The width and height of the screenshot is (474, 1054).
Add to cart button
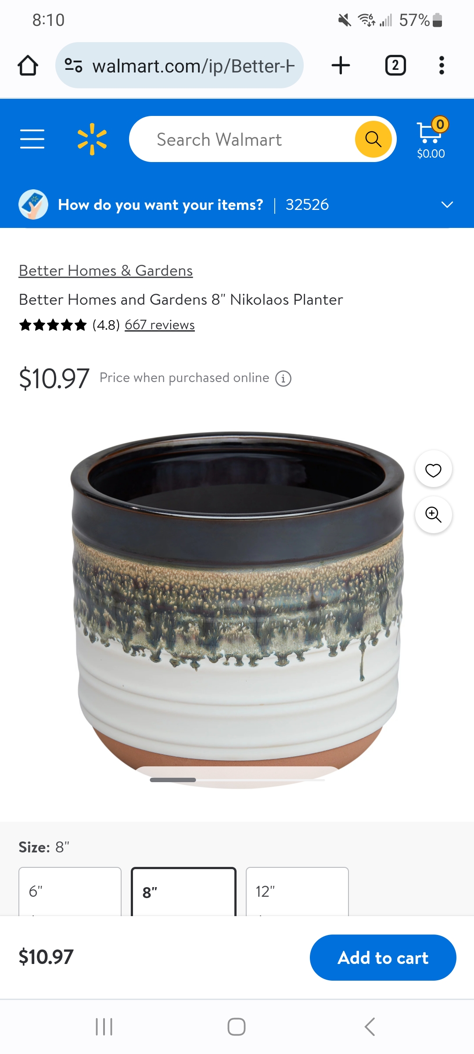tap(383, 957)
